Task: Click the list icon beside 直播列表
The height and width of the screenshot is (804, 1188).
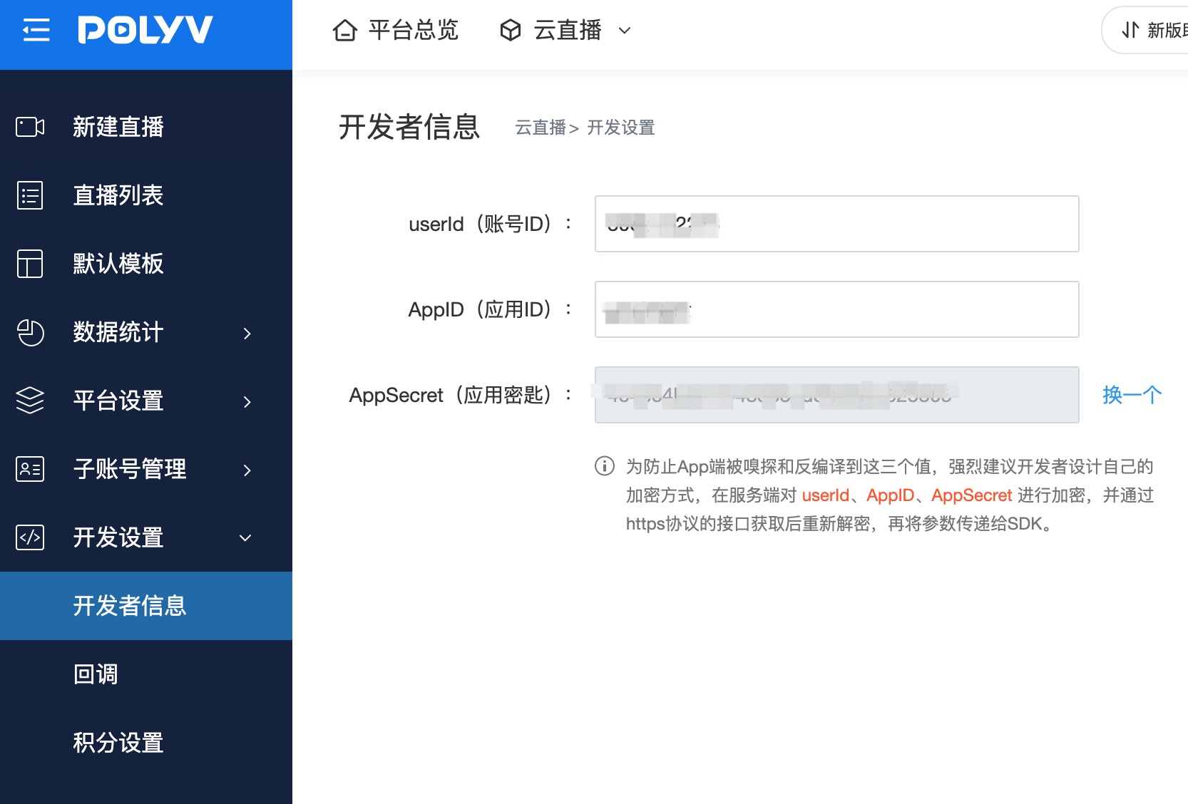Action: point(29,195)
